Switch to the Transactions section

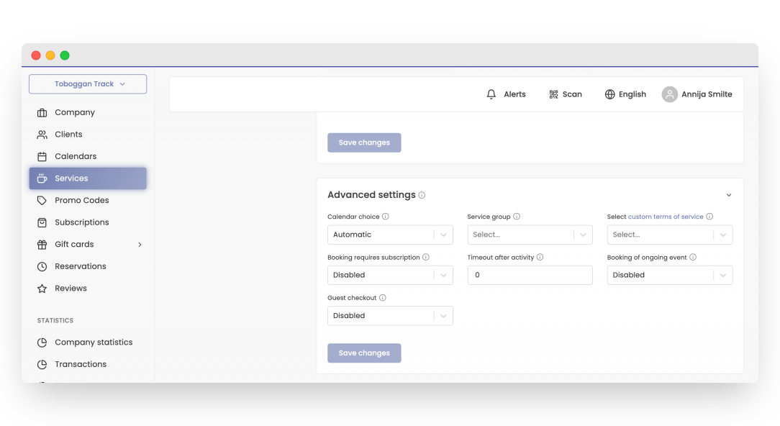81,363
